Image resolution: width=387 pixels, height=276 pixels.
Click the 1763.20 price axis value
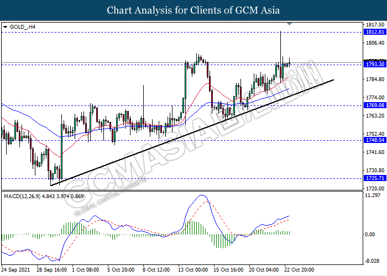[375, 115]
